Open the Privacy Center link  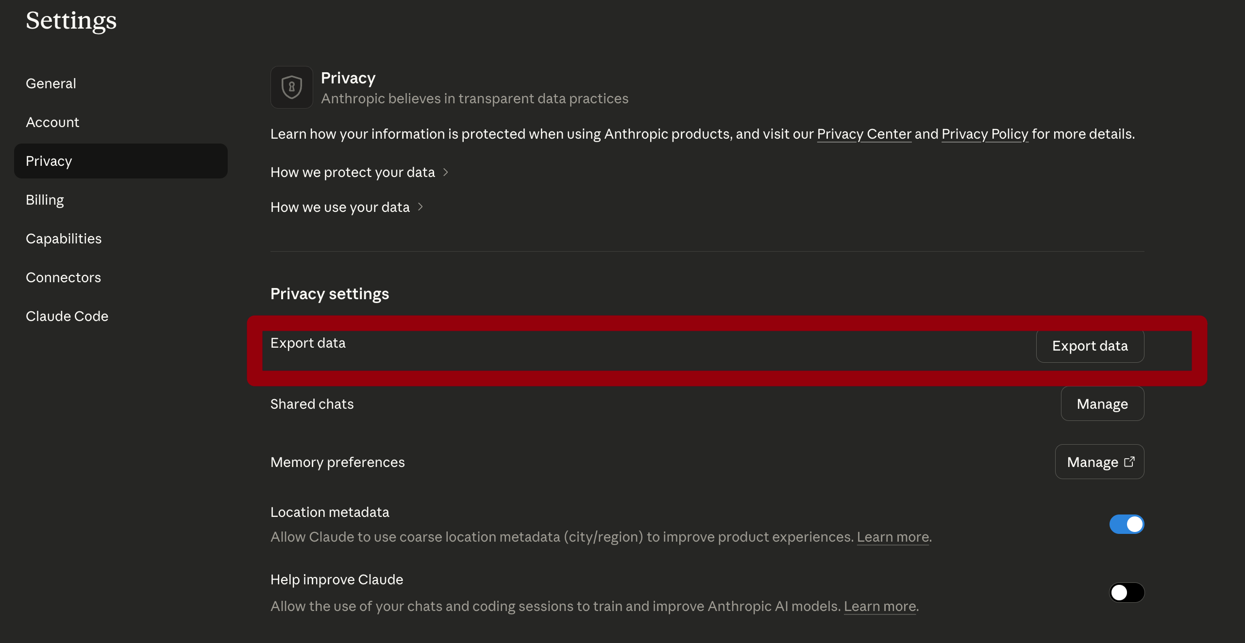tap(864, 134)
